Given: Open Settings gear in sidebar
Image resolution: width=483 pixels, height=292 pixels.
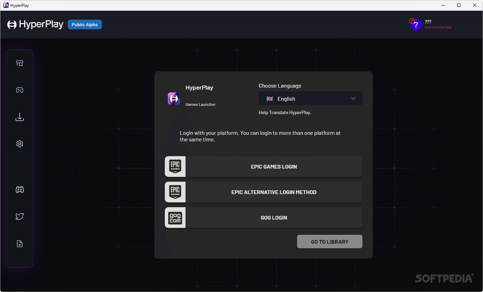Looking at the screenshot, I should coord(20,144).
